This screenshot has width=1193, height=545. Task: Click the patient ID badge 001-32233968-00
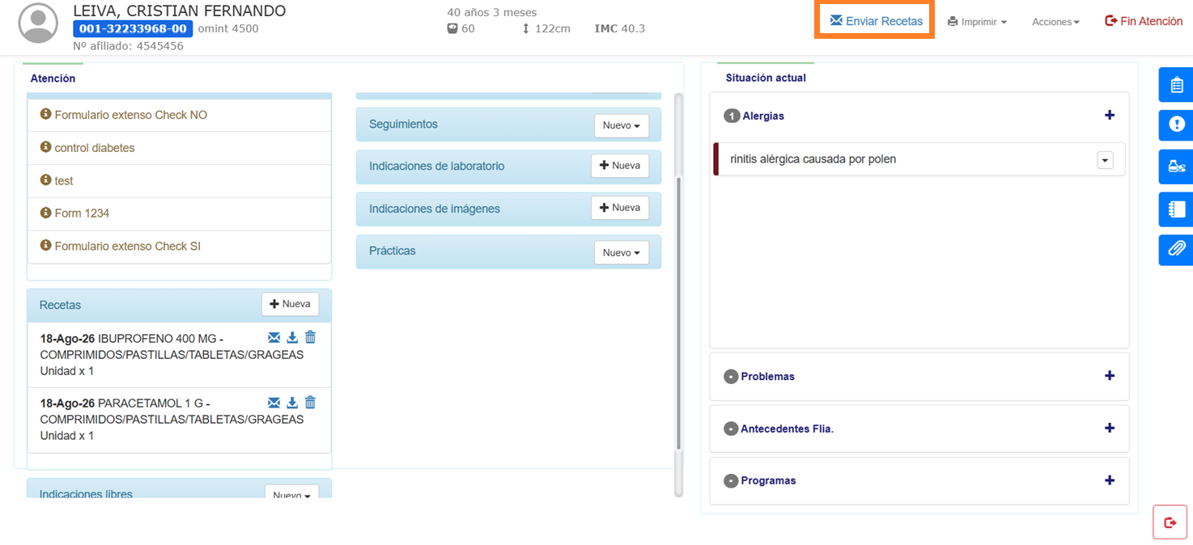[133, 29]
